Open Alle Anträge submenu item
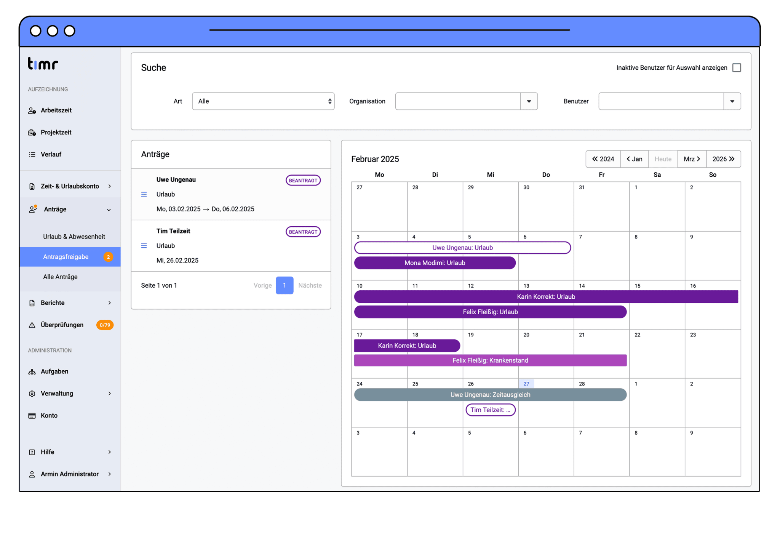This screenshot has height=533, width=780. (60, 277)
